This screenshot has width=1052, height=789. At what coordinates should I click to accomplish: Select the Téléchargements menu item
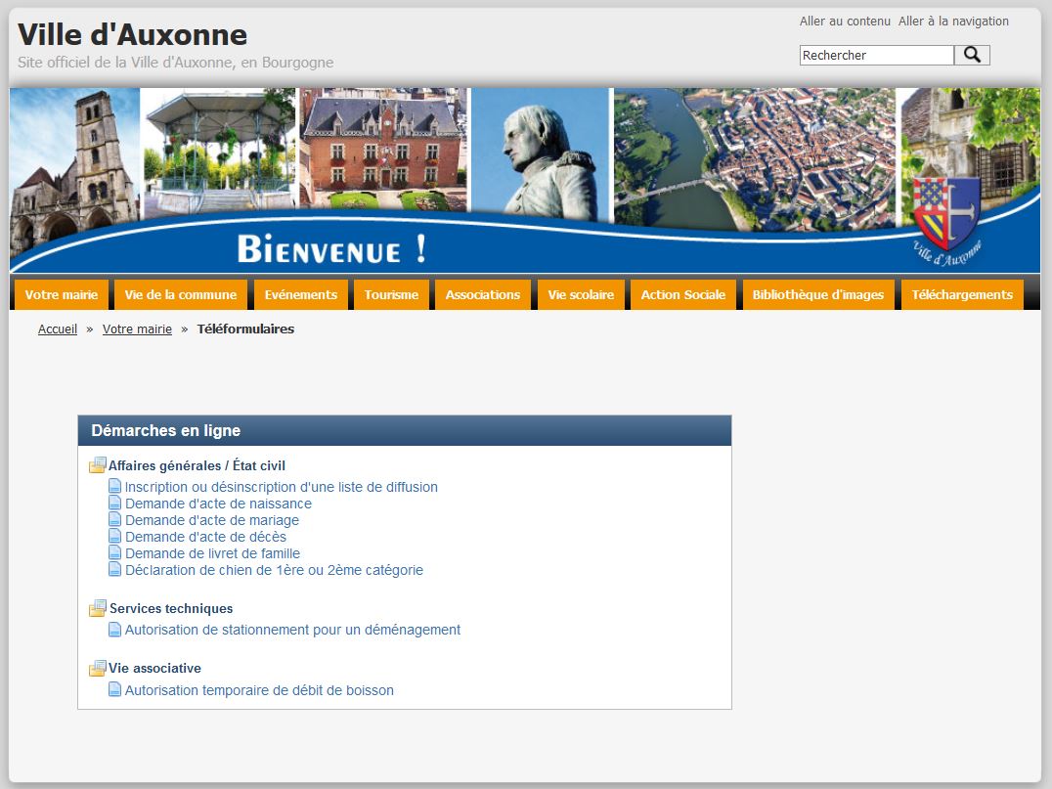point(962,295)
